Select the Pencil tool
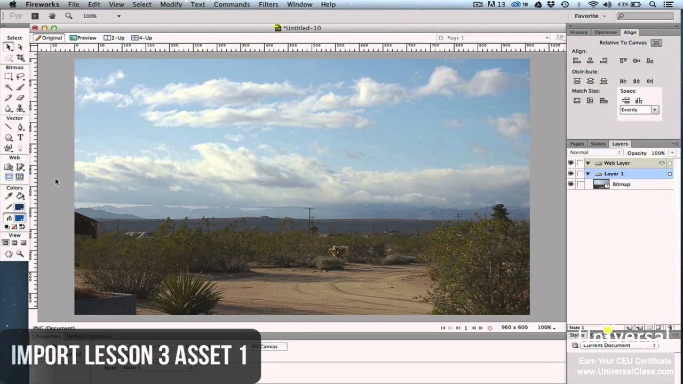The width and height of the screenshot is (683, 384). (9, 98)
